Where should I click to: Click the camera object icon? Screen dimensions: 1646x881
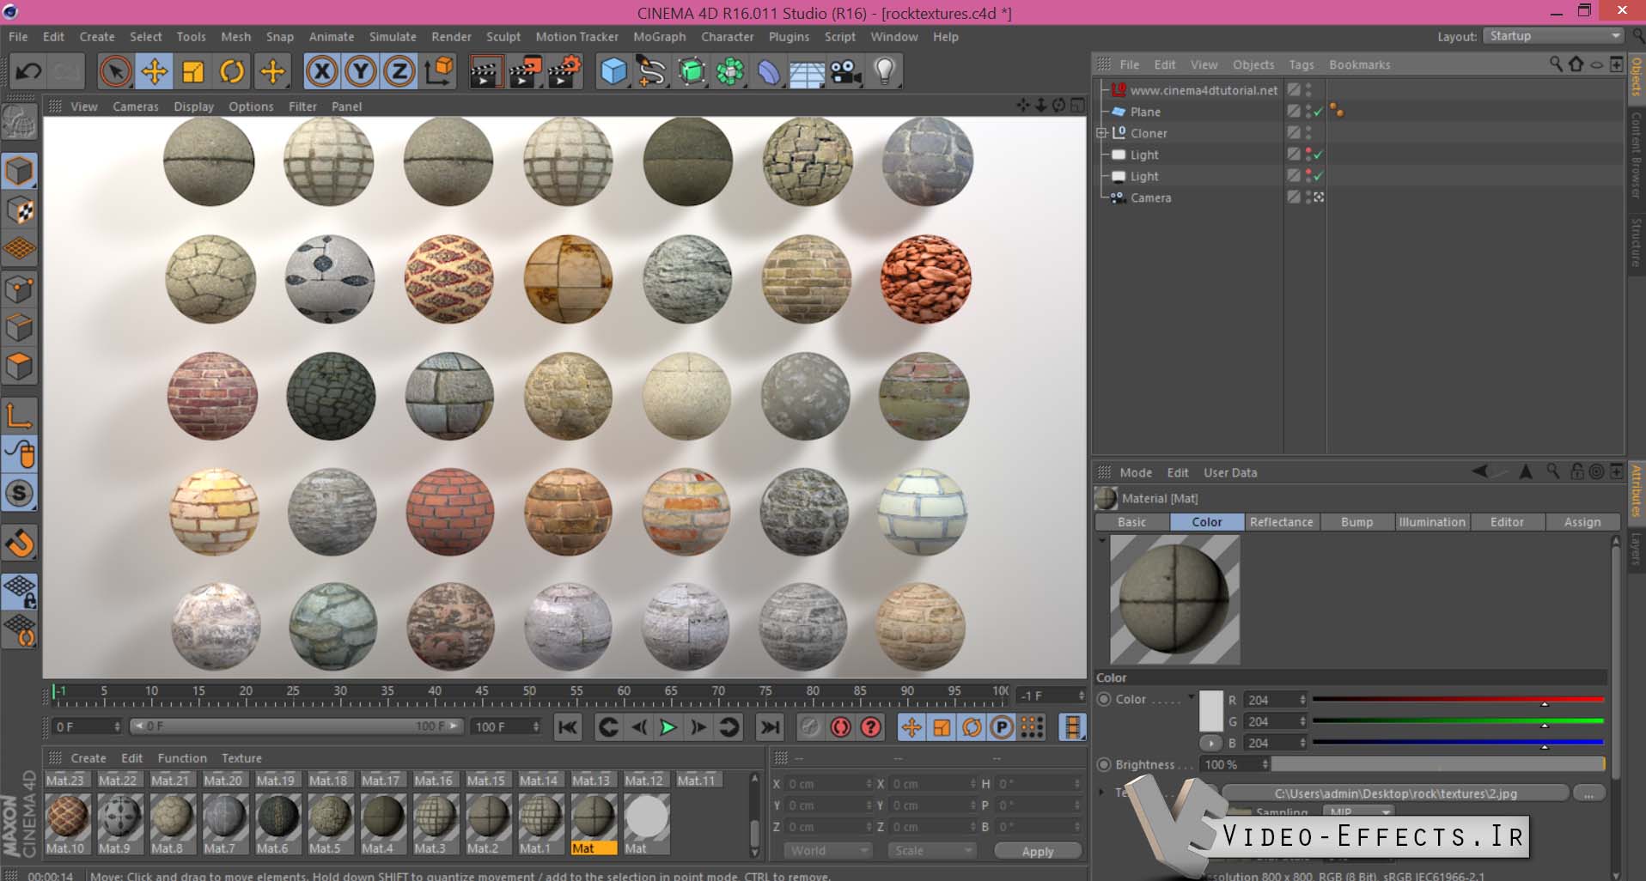[846, 71]
